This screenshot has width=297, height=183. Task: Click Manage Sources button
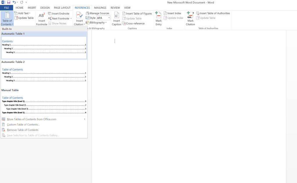[98, 13]
